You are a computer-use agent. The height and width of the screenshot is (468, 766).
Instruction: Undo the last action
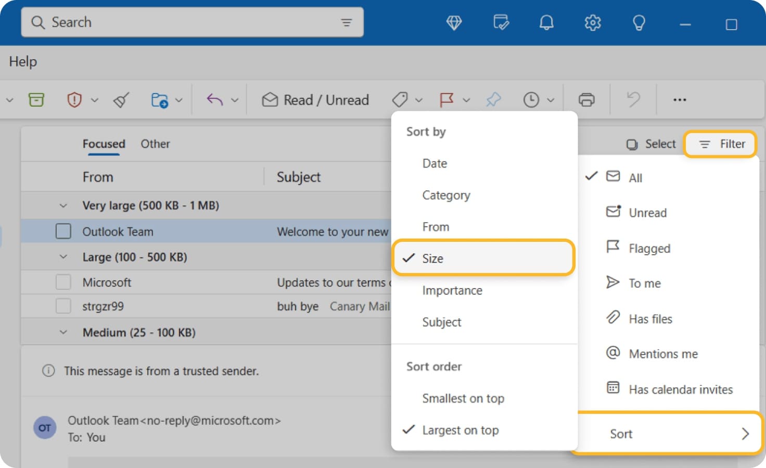(632, 99)
